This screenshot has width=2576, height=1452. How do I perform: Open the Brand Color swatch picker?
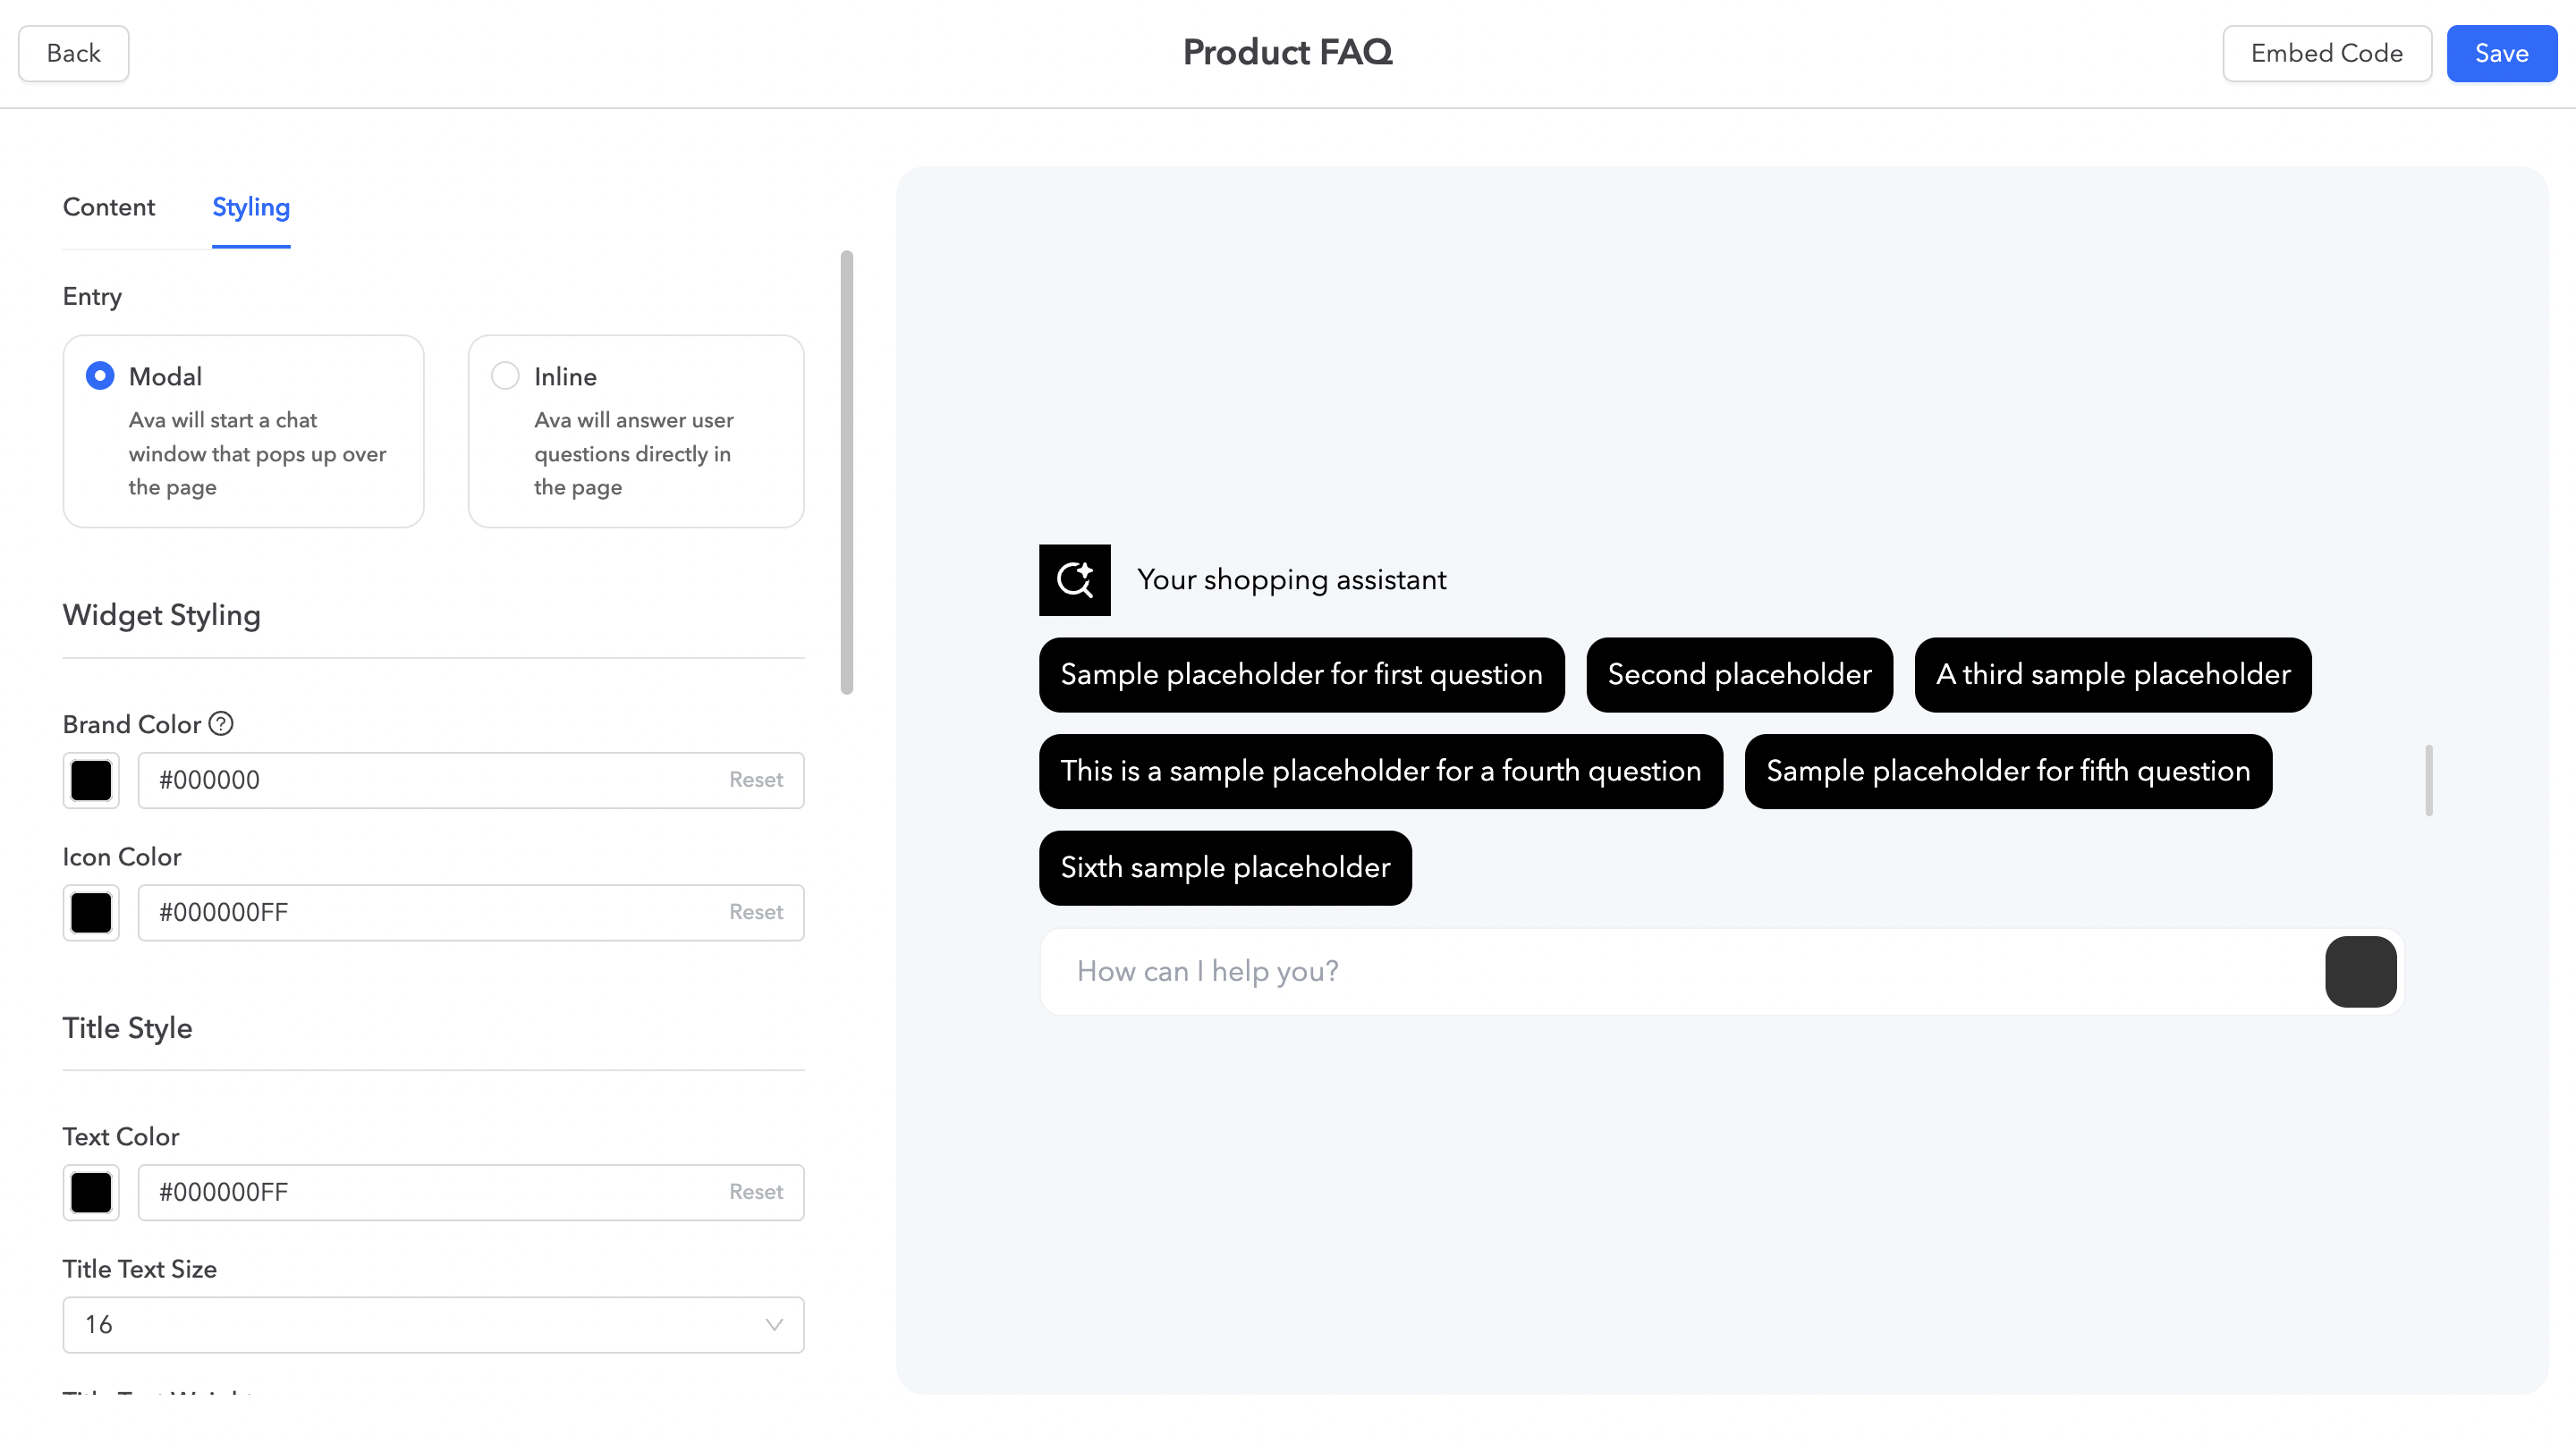91,780
